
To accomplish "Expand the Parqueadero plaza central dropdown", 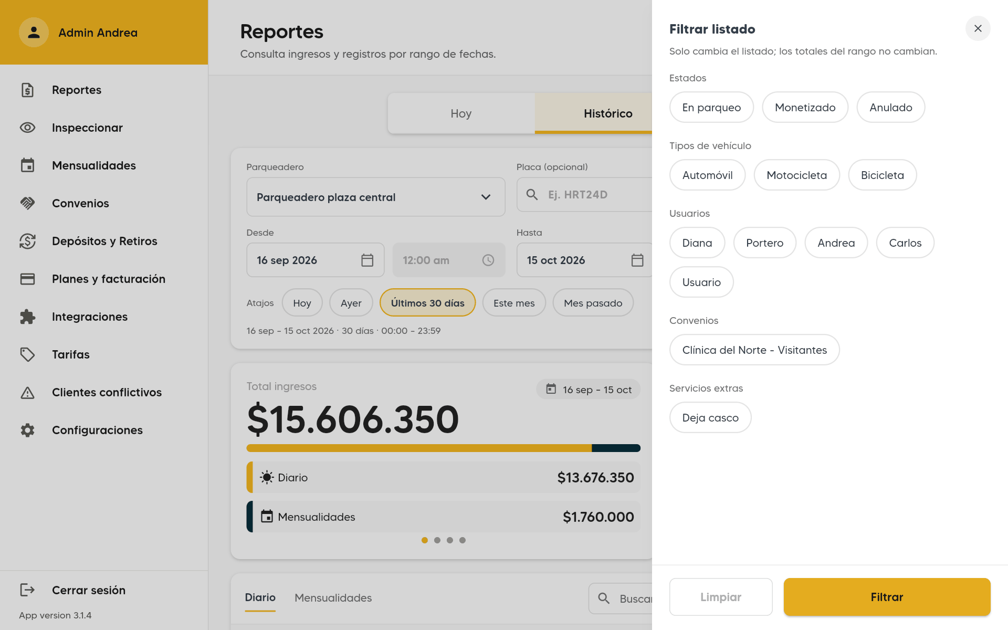I will pos(376,197).
